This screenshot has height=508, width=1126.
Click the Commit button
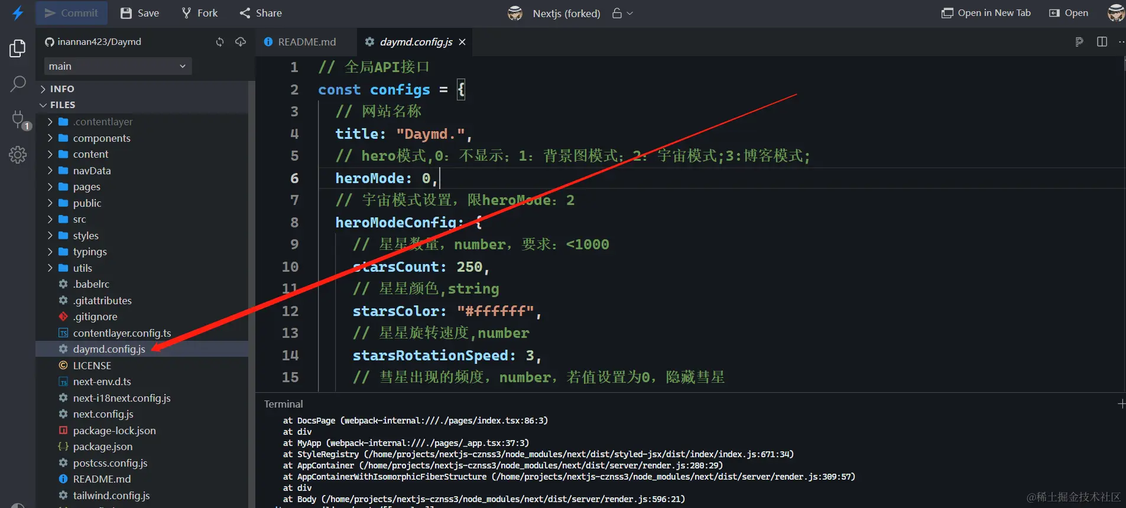[72, 13]
